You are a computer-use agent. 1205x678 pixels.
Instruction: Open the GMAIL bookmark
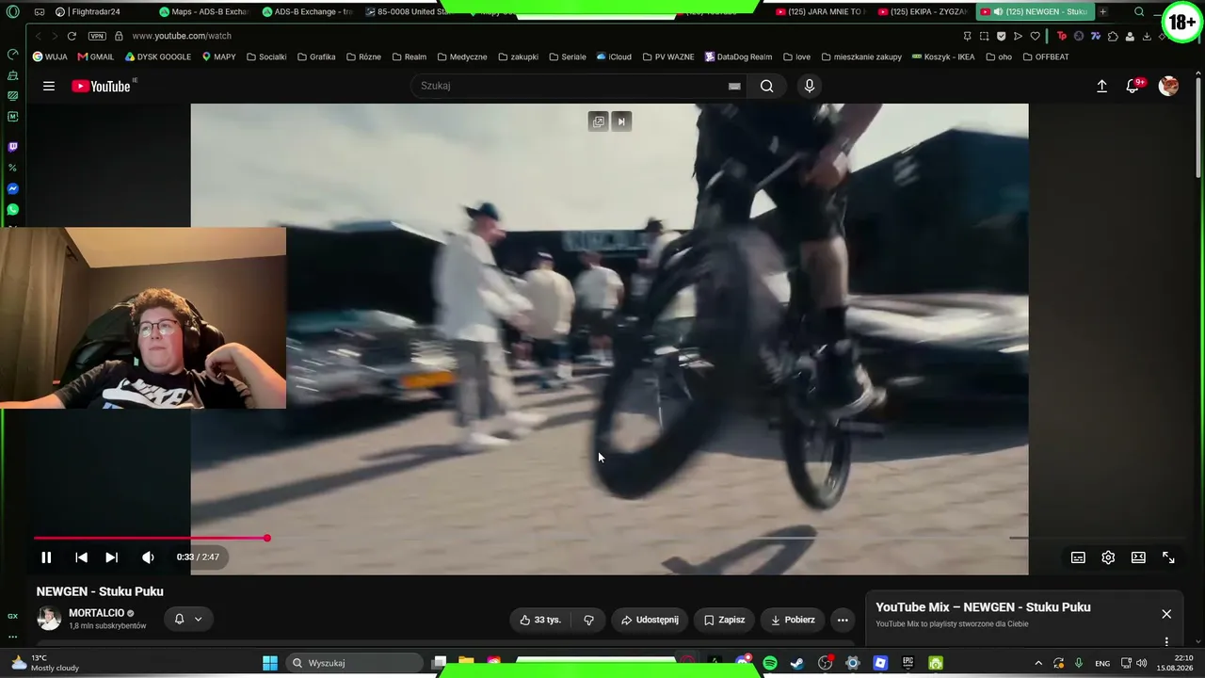(96, 56)
